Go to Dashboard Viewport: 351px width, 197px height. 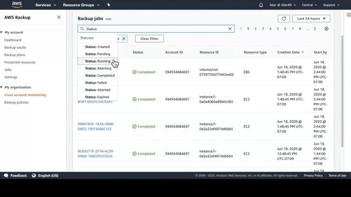click(13, 40)
